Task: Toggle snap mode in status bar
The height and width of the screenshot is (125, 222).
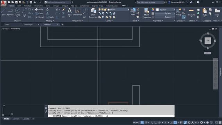Action: 146,123
